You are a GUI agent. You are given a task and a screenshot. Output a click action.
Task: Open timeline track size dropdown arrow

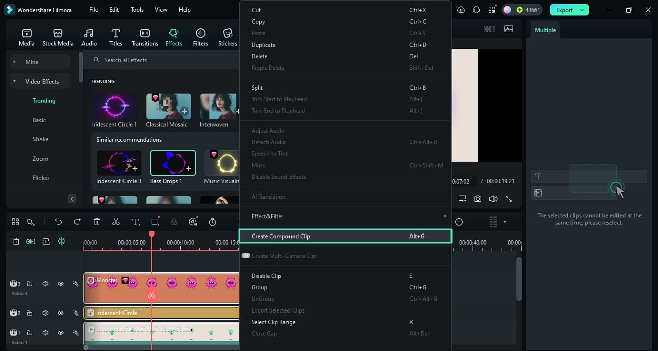pos(505,222)
